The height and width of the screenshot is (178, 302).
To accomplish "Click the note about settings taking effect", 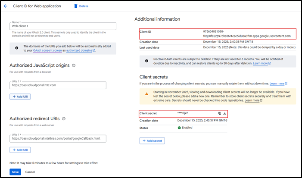I will (53, 163).
